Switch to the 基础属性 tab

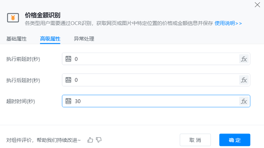pos(17,39)
